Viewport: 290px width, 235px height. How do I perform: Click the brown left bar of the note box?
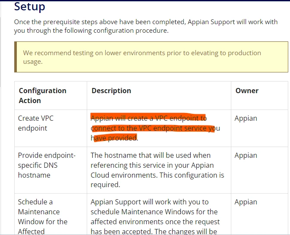click(16, 57)
